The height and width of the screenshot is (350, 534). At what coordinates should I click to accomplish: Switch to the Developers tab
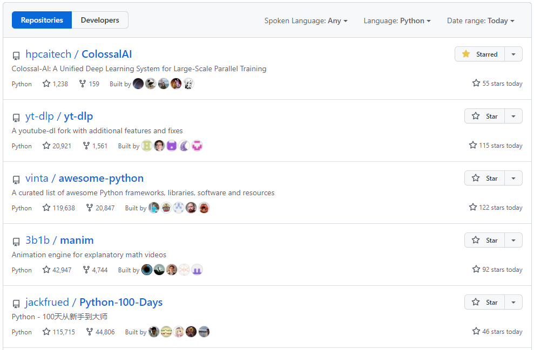coord(100,20)
